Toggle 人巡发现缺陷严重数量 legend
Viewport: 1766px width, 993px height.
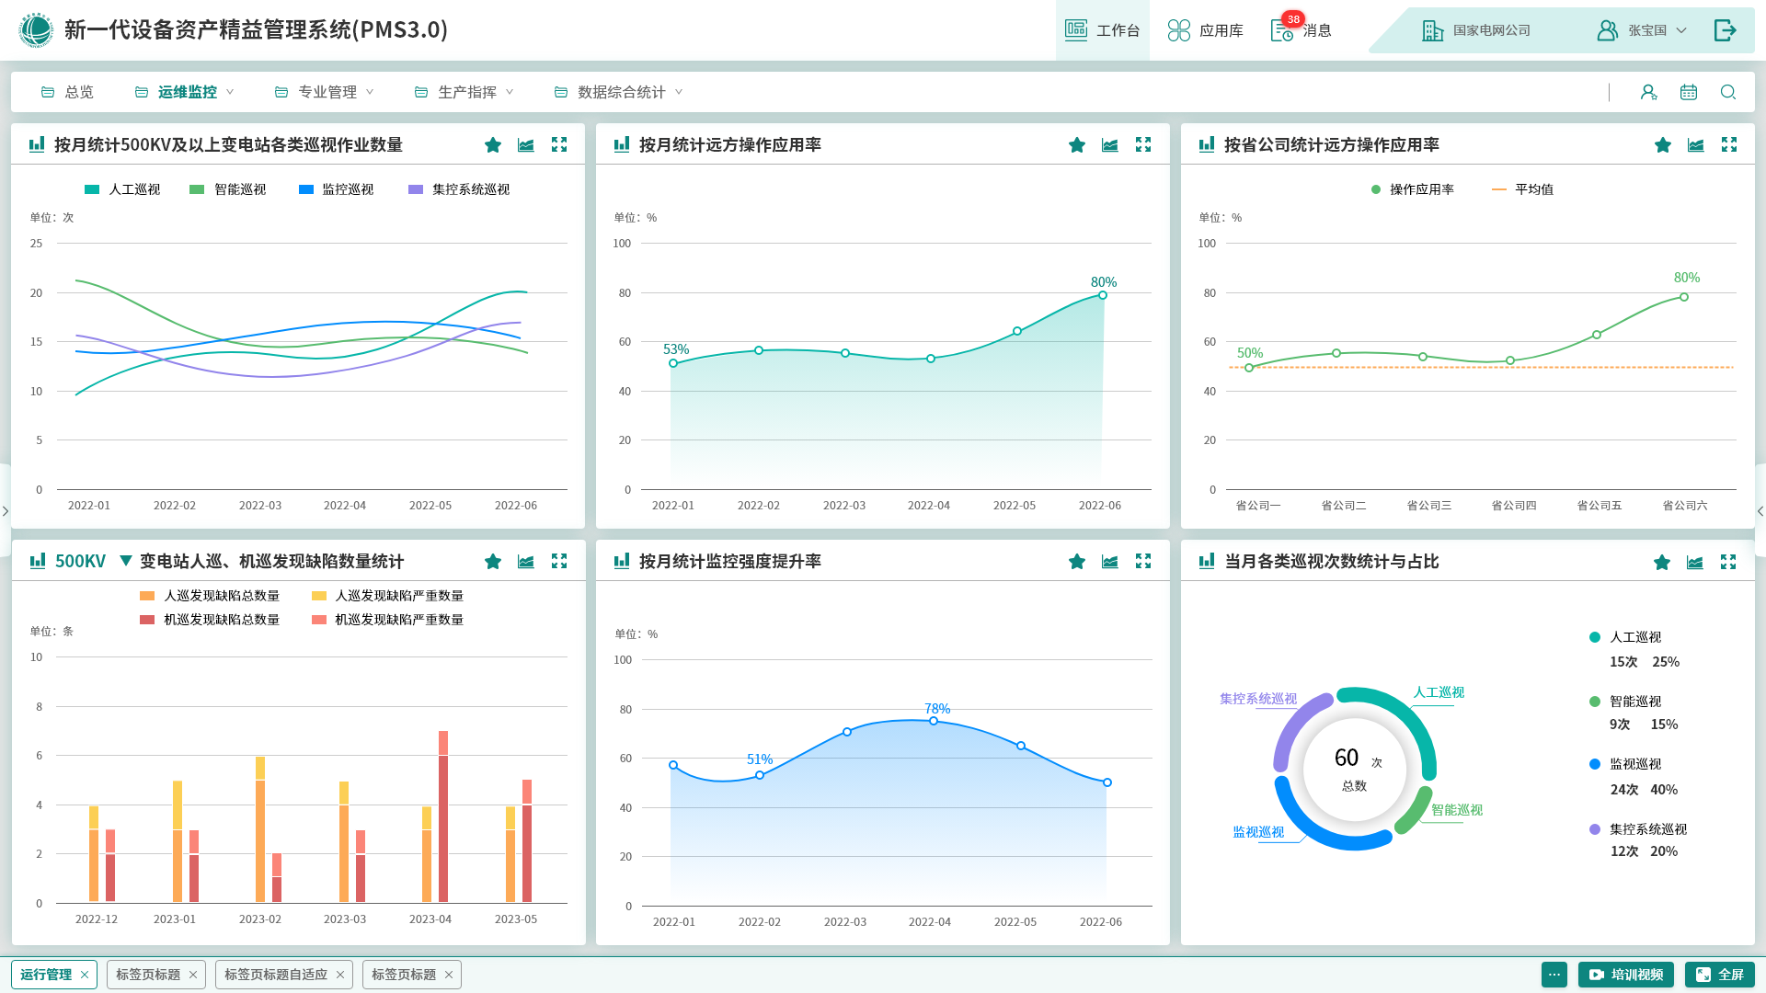[x=387, y=596]
